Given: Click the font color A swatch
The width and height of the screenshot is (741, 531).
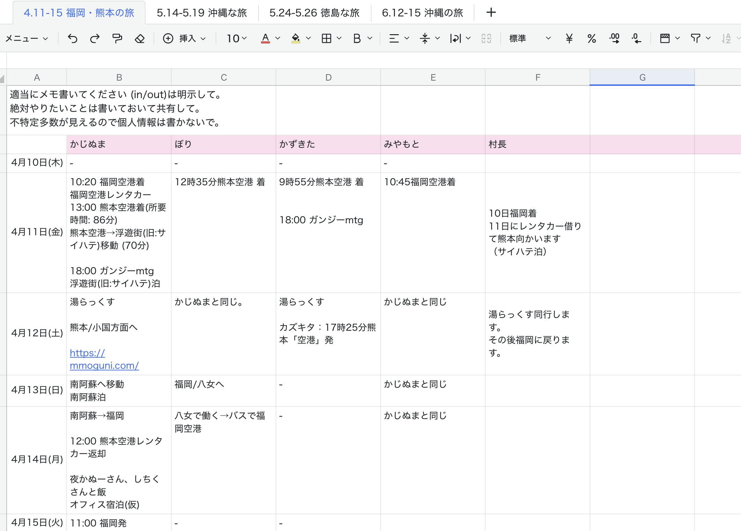Looking at the screenshot, I should [265, 38].
